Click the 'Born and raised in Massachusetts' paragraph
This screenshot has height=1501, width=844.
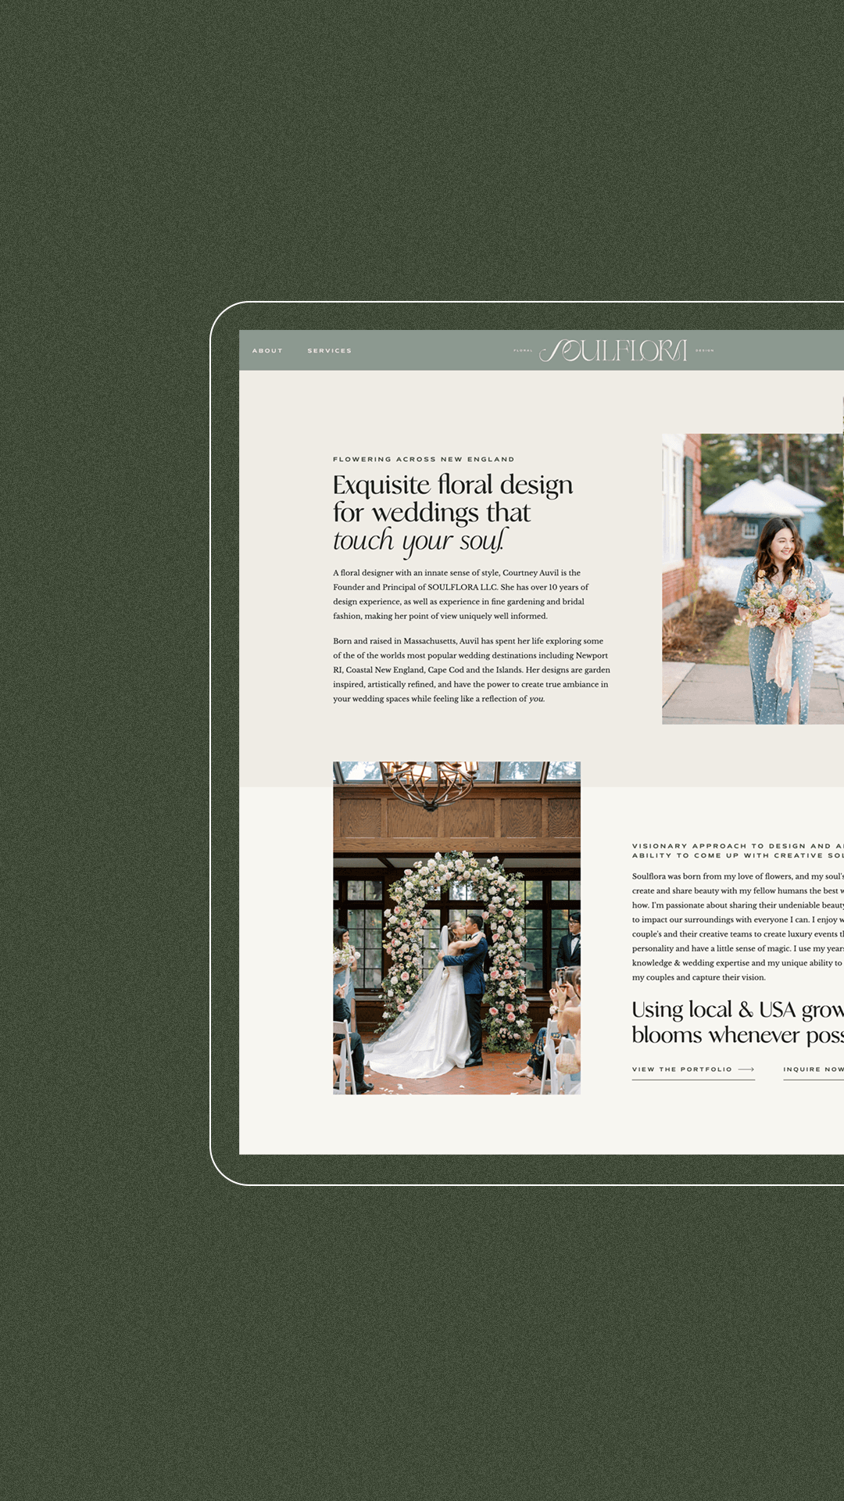tap(471, 670)
